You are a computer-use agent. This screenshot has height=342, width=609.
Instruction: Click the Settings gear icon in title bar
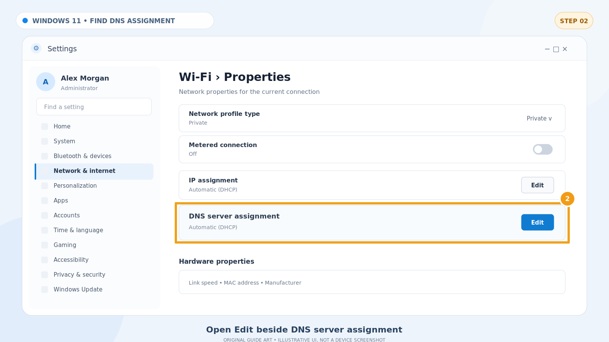pos(36,48)
